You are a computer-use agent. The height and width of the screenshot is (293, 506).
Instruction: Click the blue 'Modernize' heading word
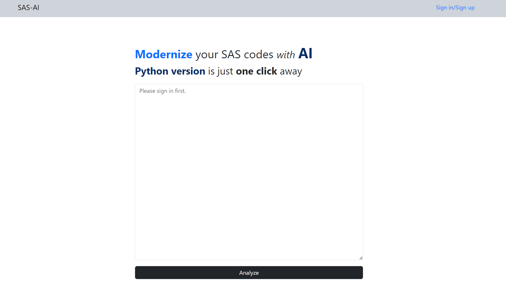164,54
